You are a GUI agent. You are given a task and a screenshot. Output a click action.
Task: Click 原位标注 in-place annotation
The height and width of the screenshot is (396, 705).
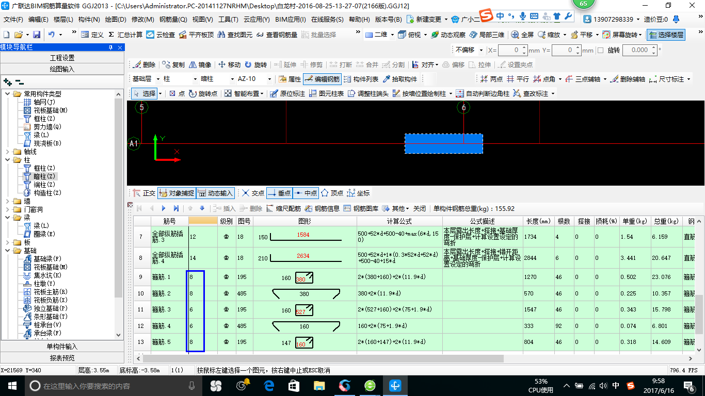[x=287, y=93]
